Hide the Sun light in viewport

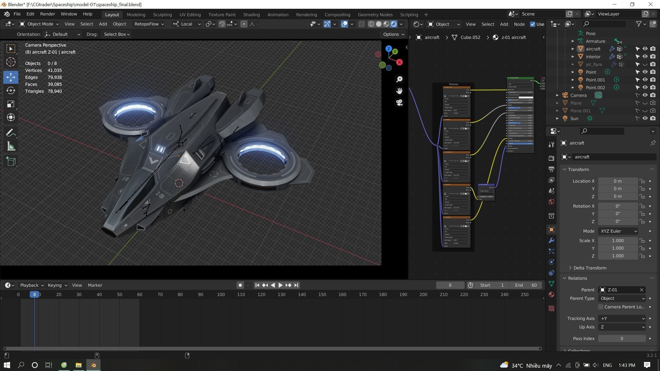click(645, 118)
